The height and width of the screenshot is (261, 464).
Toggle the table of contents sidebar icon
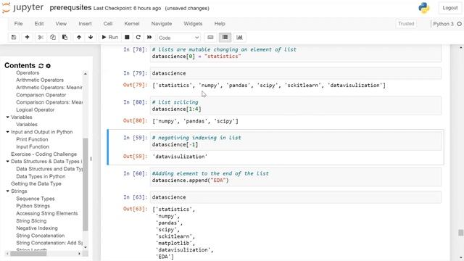click(225, 37)
